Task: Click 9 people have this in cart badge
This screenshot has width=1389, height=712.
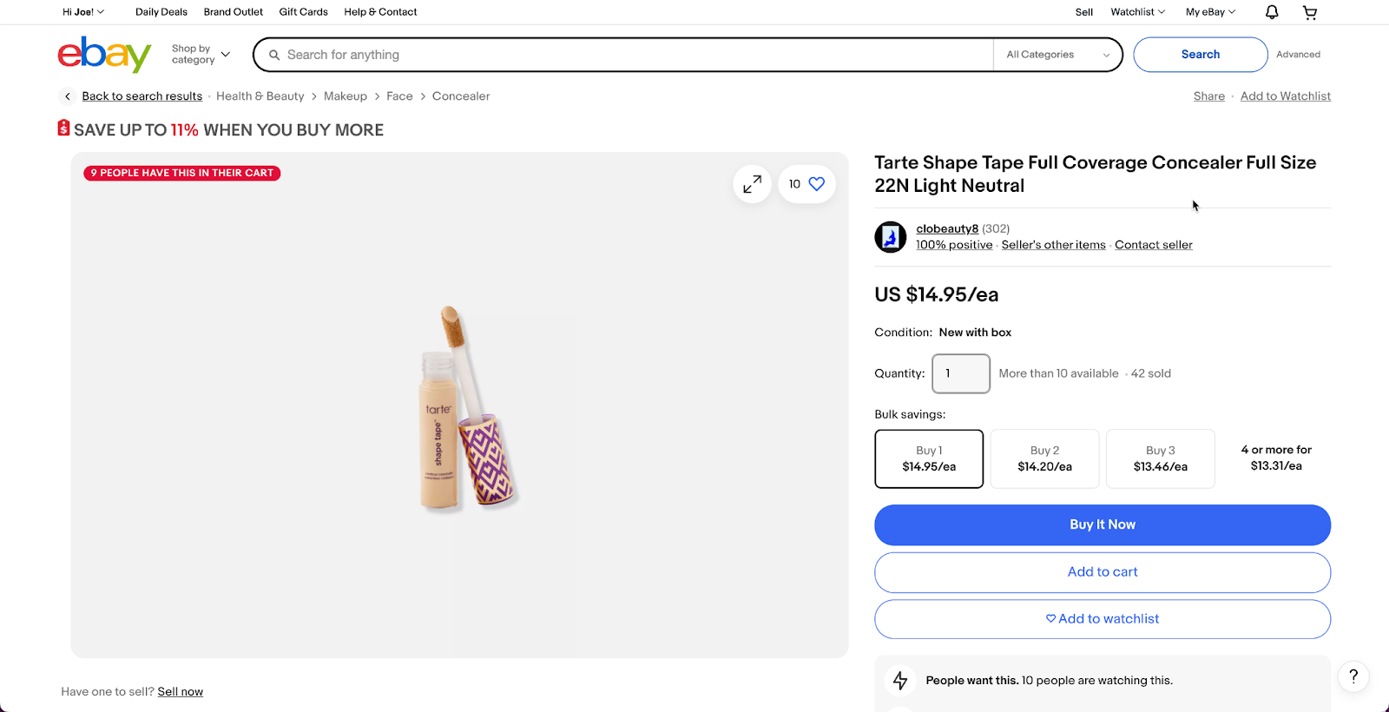Action: coord(181,173)
